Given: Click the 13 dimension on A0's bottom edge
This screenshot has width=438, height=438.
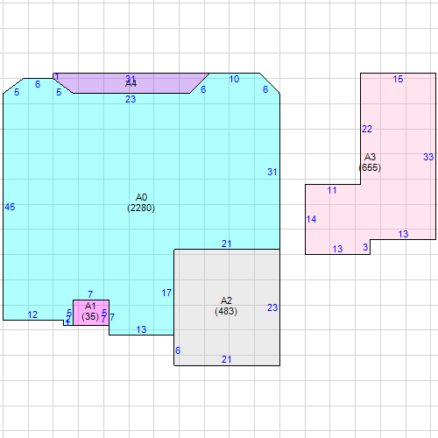Looking at the screenshot, I should tap(141, 329).
